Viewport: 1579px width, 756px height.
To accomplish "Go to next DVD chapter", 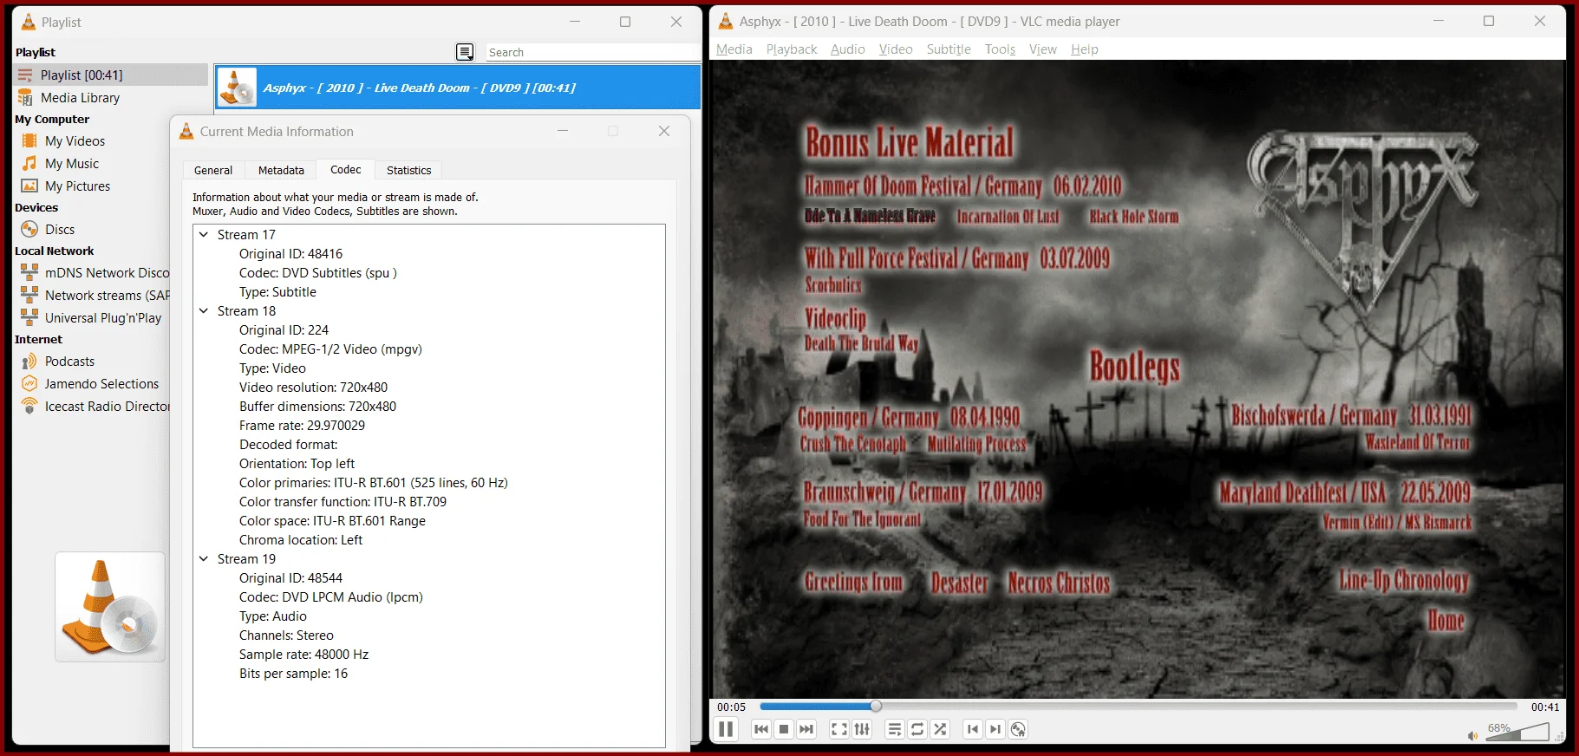I will pos(995,729).
